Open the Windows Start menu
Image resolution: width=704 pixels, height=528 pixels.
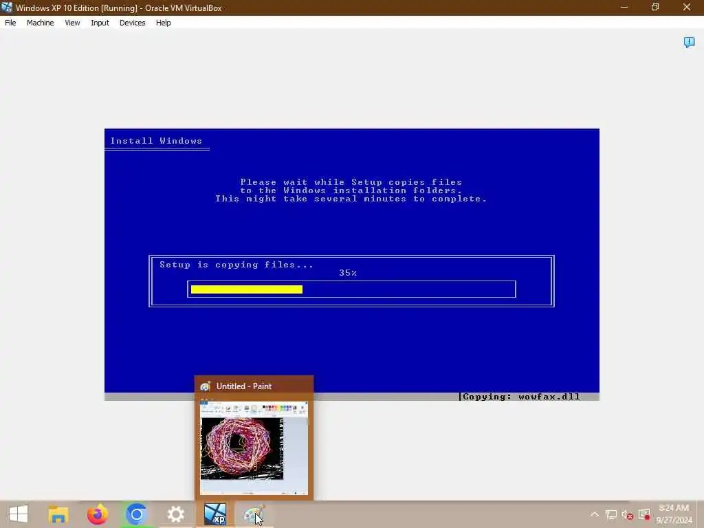[x=19, y=514]
